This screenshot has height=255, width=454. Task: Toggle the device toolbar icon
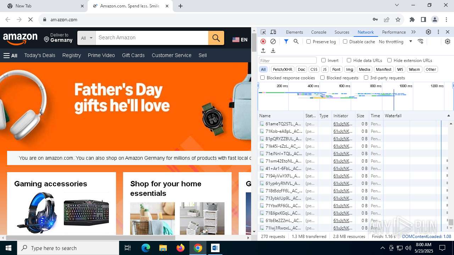[x=273, y=32]
